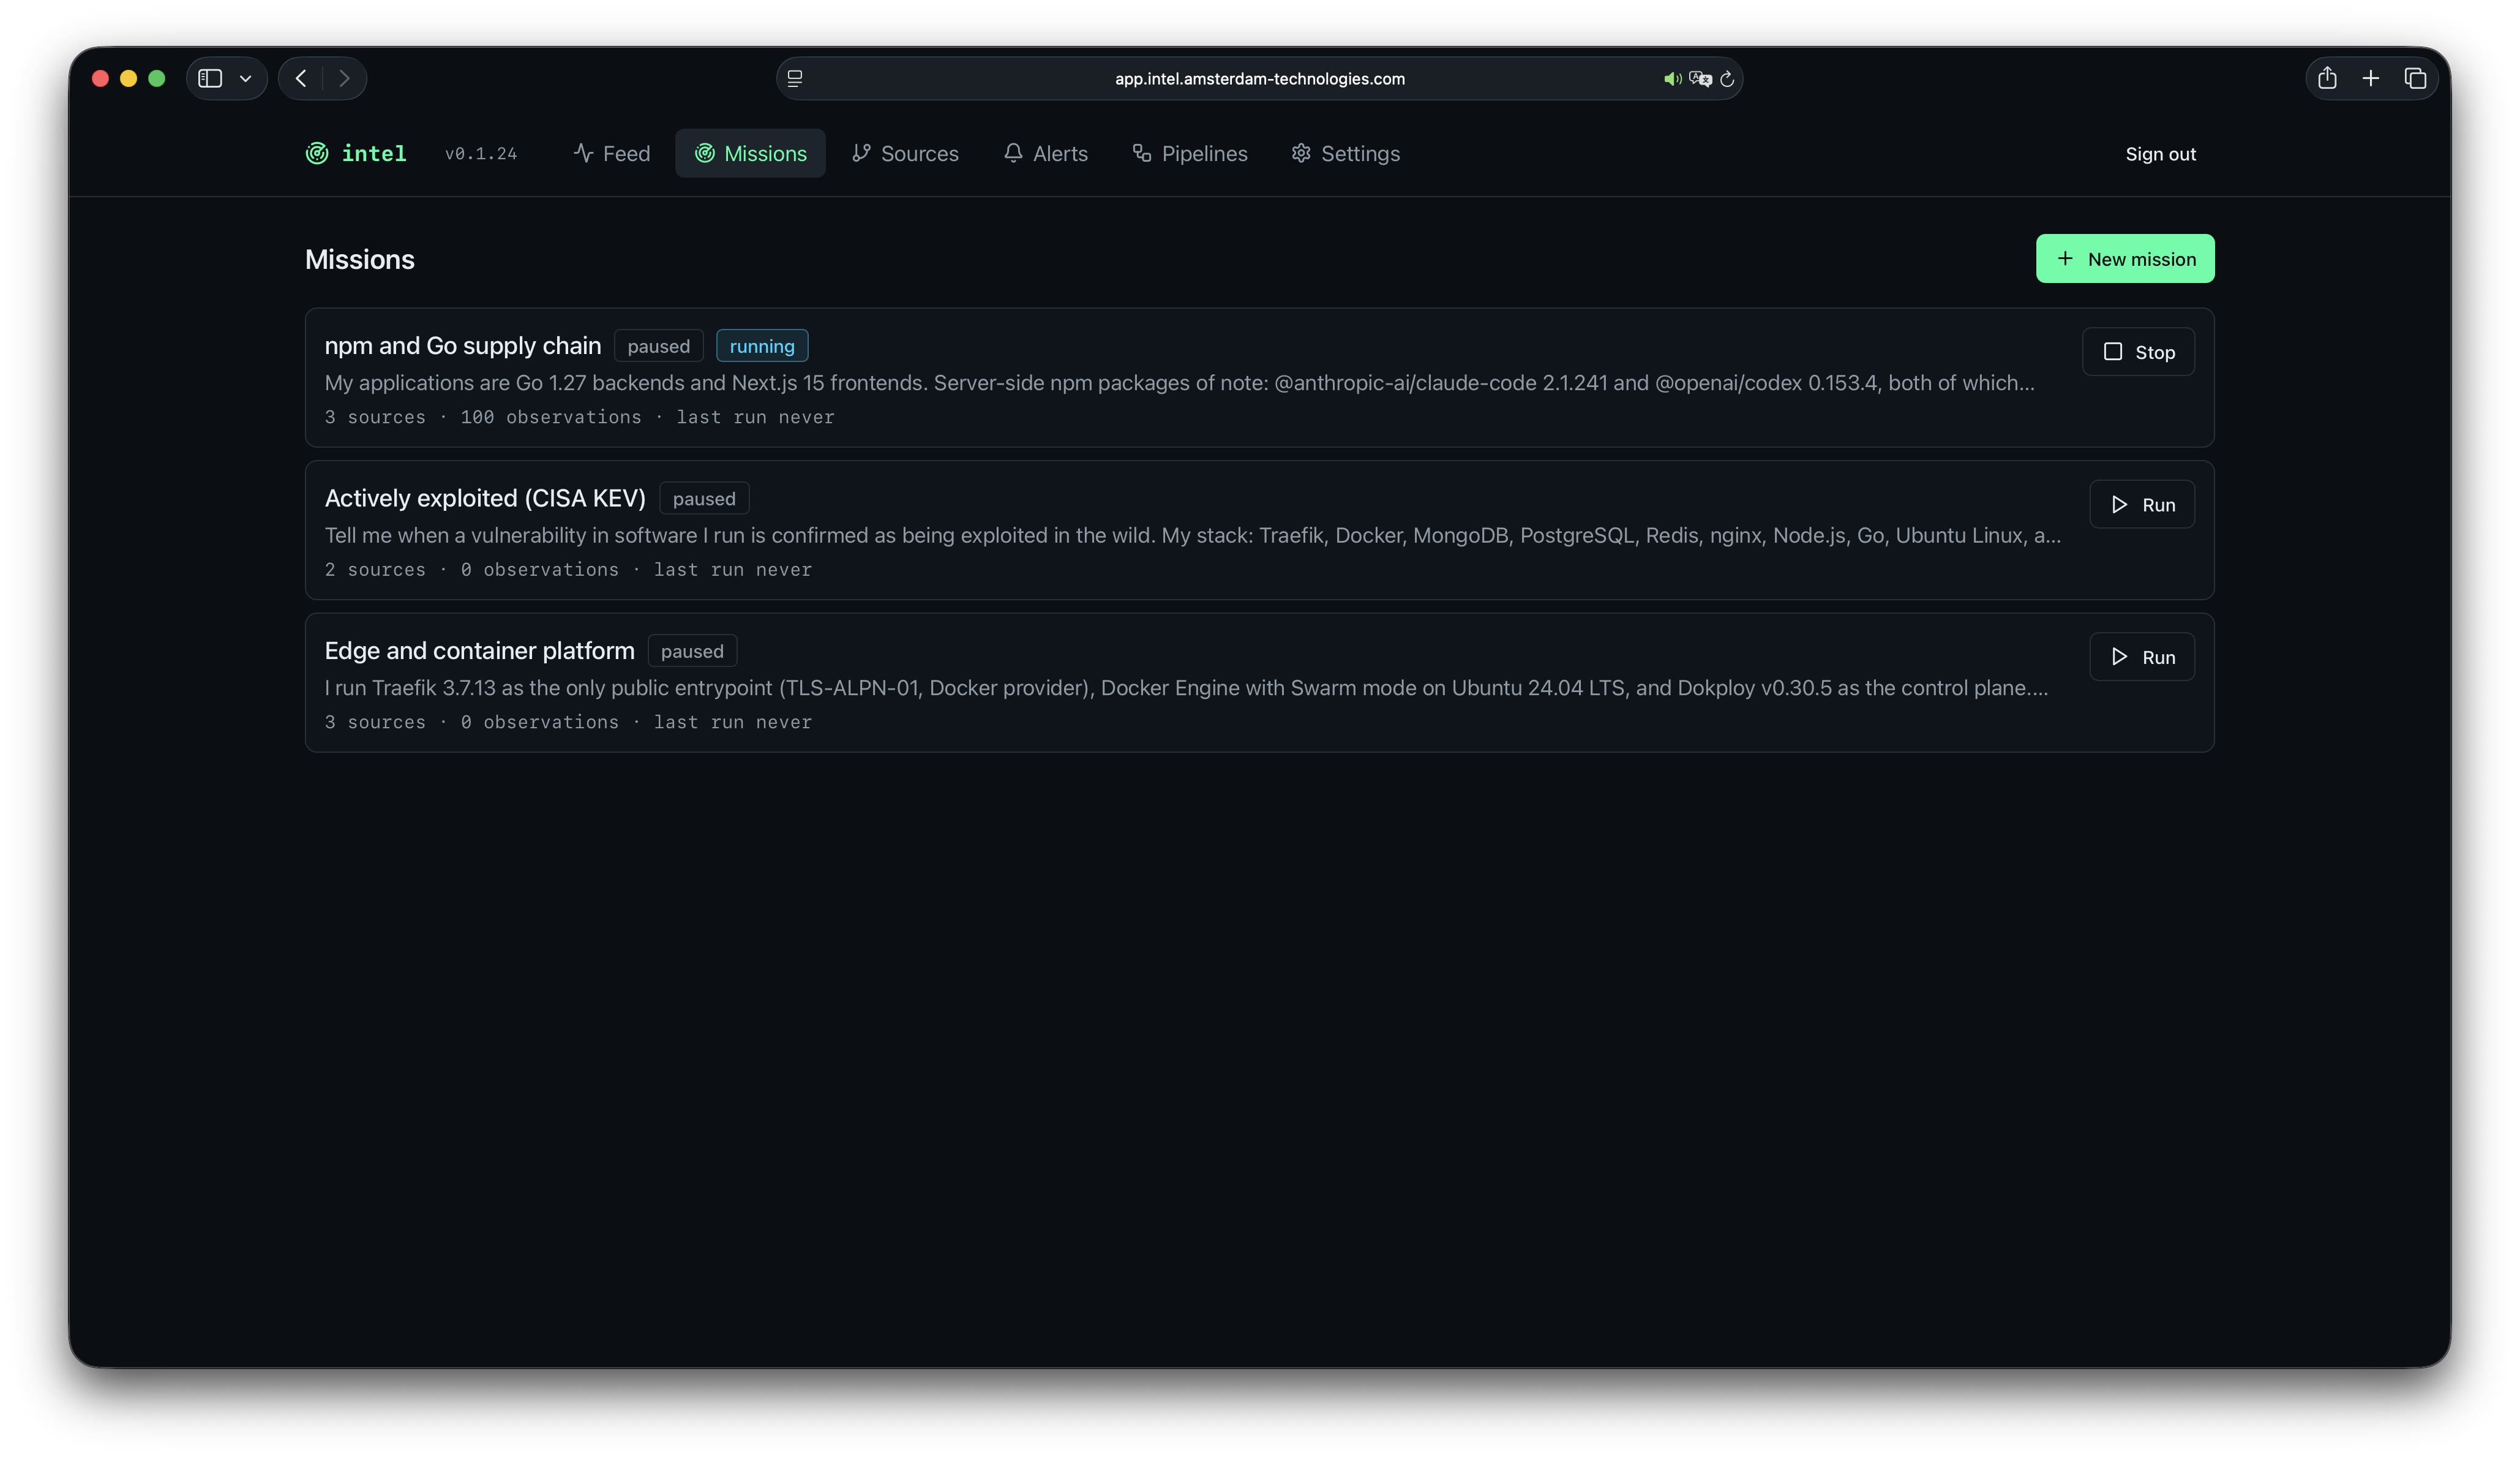Stop the npm and Go supply chain mission
Viewport: 2520px width, 1459px height.
2138,352
